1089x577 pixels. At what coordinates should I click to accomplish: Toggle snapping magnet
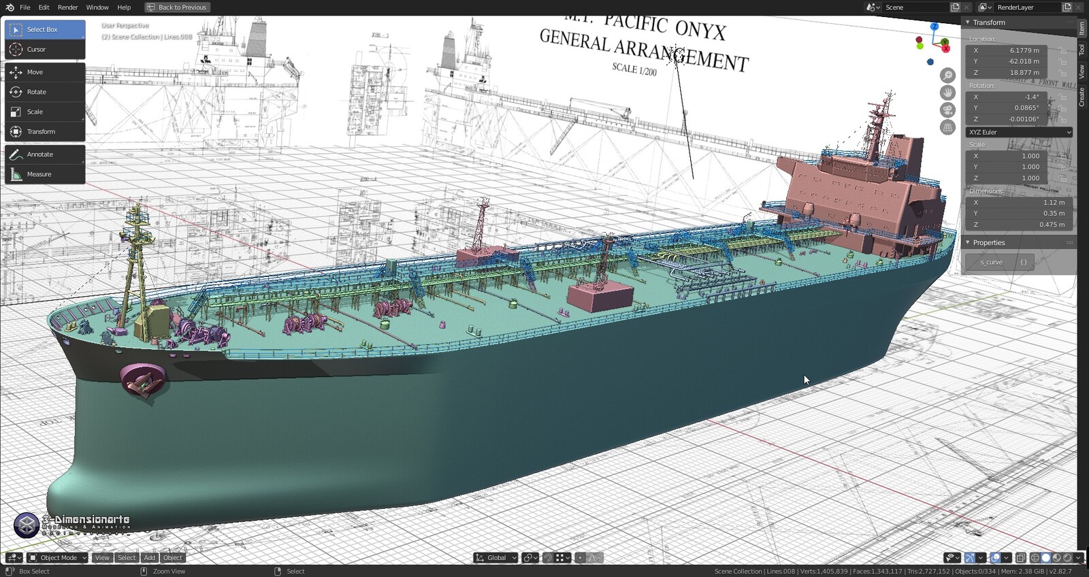pyautogui.click(x=548, y=557)
